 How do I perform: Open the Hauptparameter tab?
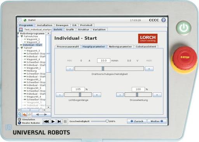[x=94, y=47]
